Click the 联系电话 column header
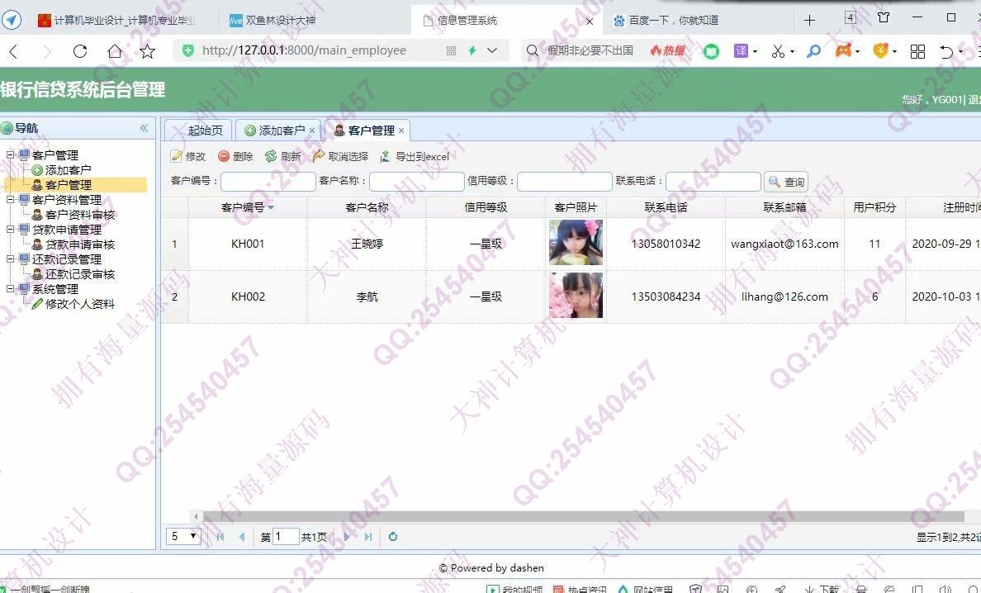Image resolution: width=981 pixels, height=593 pixels. pyautogui.click(x=666, y=207)
